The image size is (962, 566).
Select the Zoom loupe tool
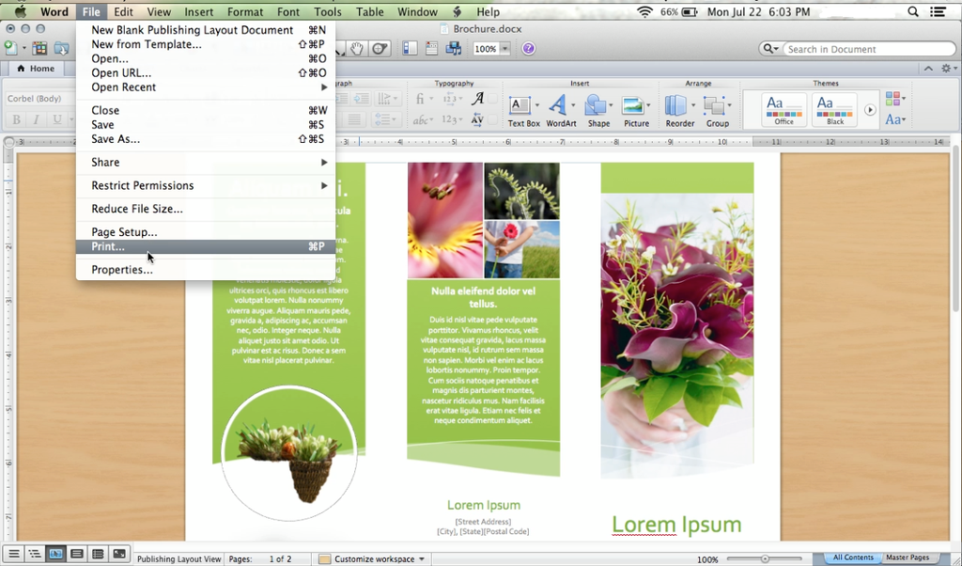click(x=380, y=49)
